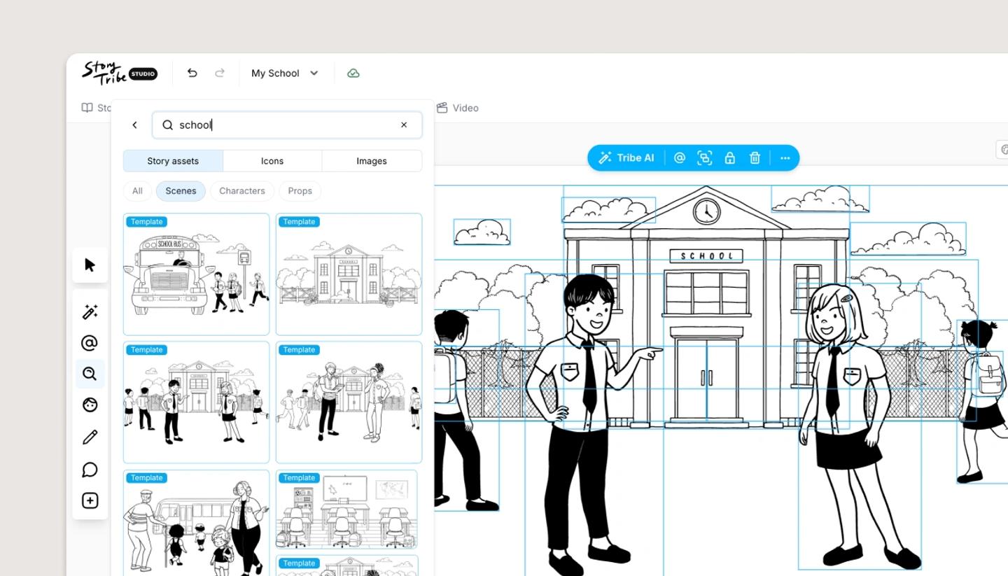This screenshot has height=576, width=1008.
Task: Click the @ icon in blue selection toolbar
Action: click(679, 158)
